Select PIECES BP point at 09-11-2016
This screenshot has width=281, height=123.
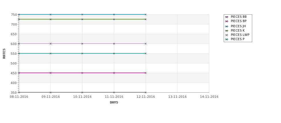[50, 73]
